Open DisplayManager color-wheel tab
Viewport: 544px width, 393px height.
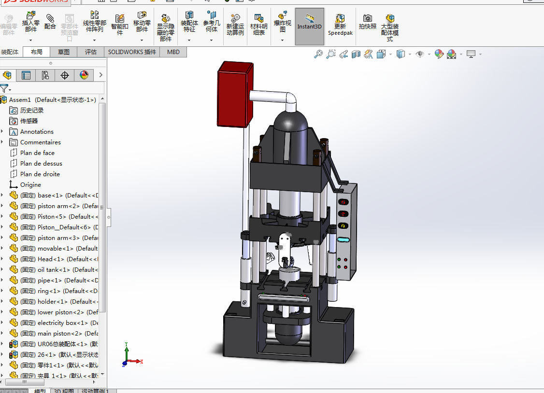click(x=84, y=75)
